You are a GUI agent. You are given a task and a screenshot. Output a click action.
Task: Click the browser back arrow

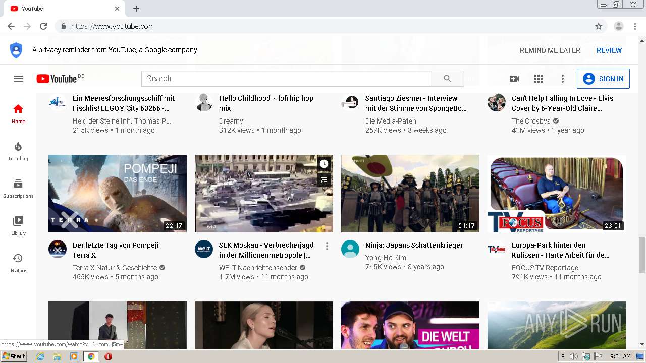(11, 26)
